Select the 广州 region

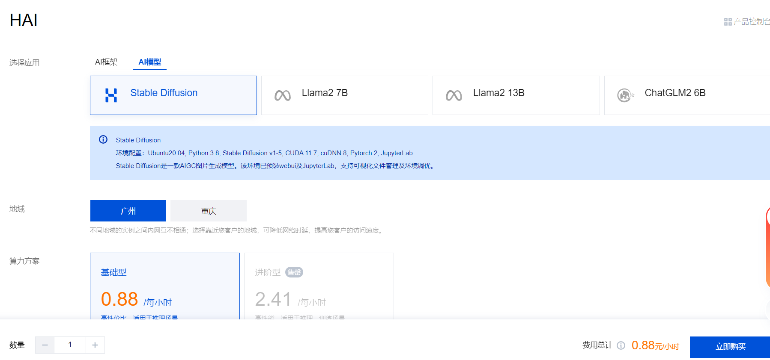click(x=128, y=211)
